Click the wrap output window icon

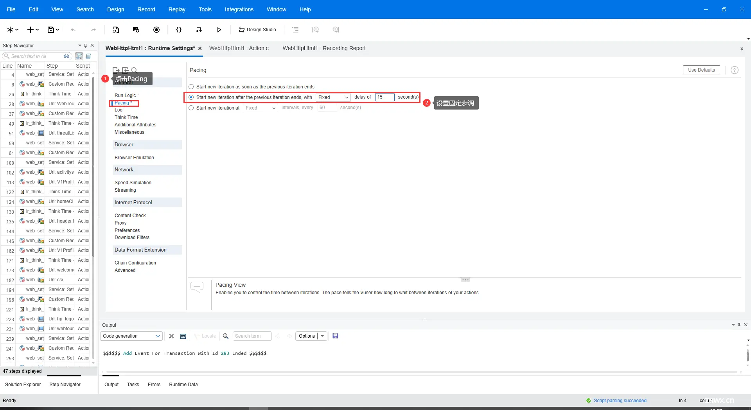point(183,336)
